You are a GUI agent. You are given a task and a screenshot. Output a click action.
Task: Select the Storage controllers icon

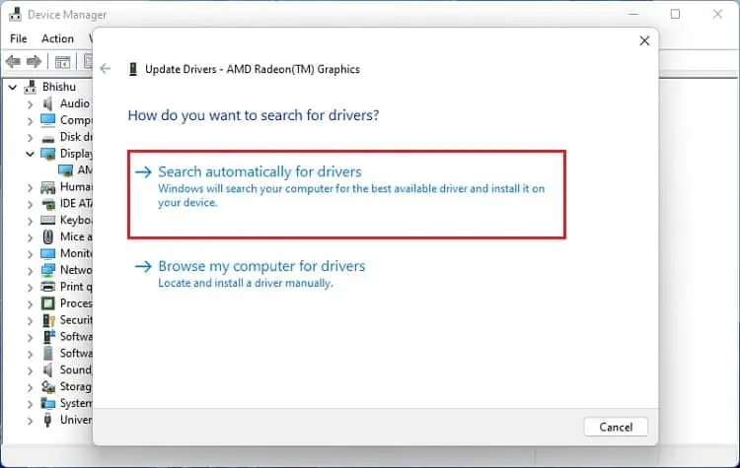point(48,386)
